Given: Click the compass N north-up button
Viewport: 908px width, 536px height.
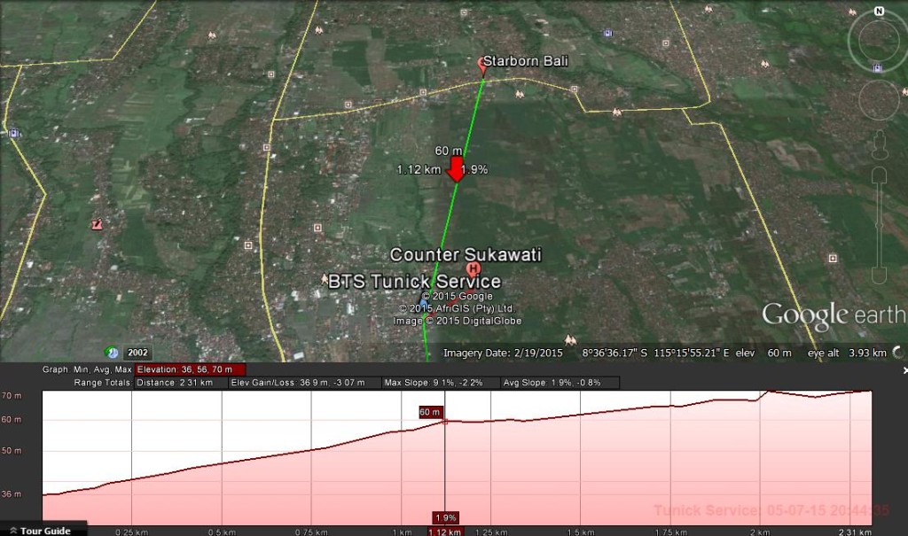Looking at the screenshot, I should (879, 11).
